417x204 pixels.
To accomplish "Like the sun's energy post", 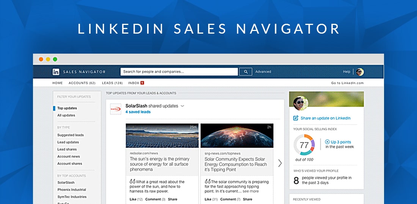I will 133,199.
